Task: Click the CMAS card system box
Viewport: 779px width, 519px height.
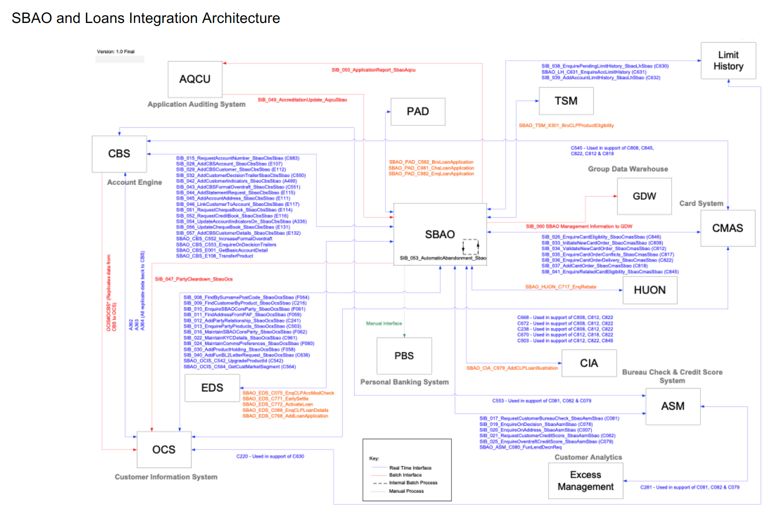Action: pyautogui.click(x=728, y=228)
